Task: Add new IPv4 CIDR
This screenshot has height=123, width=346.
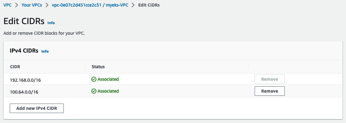Action: click(x=37, y=108)
